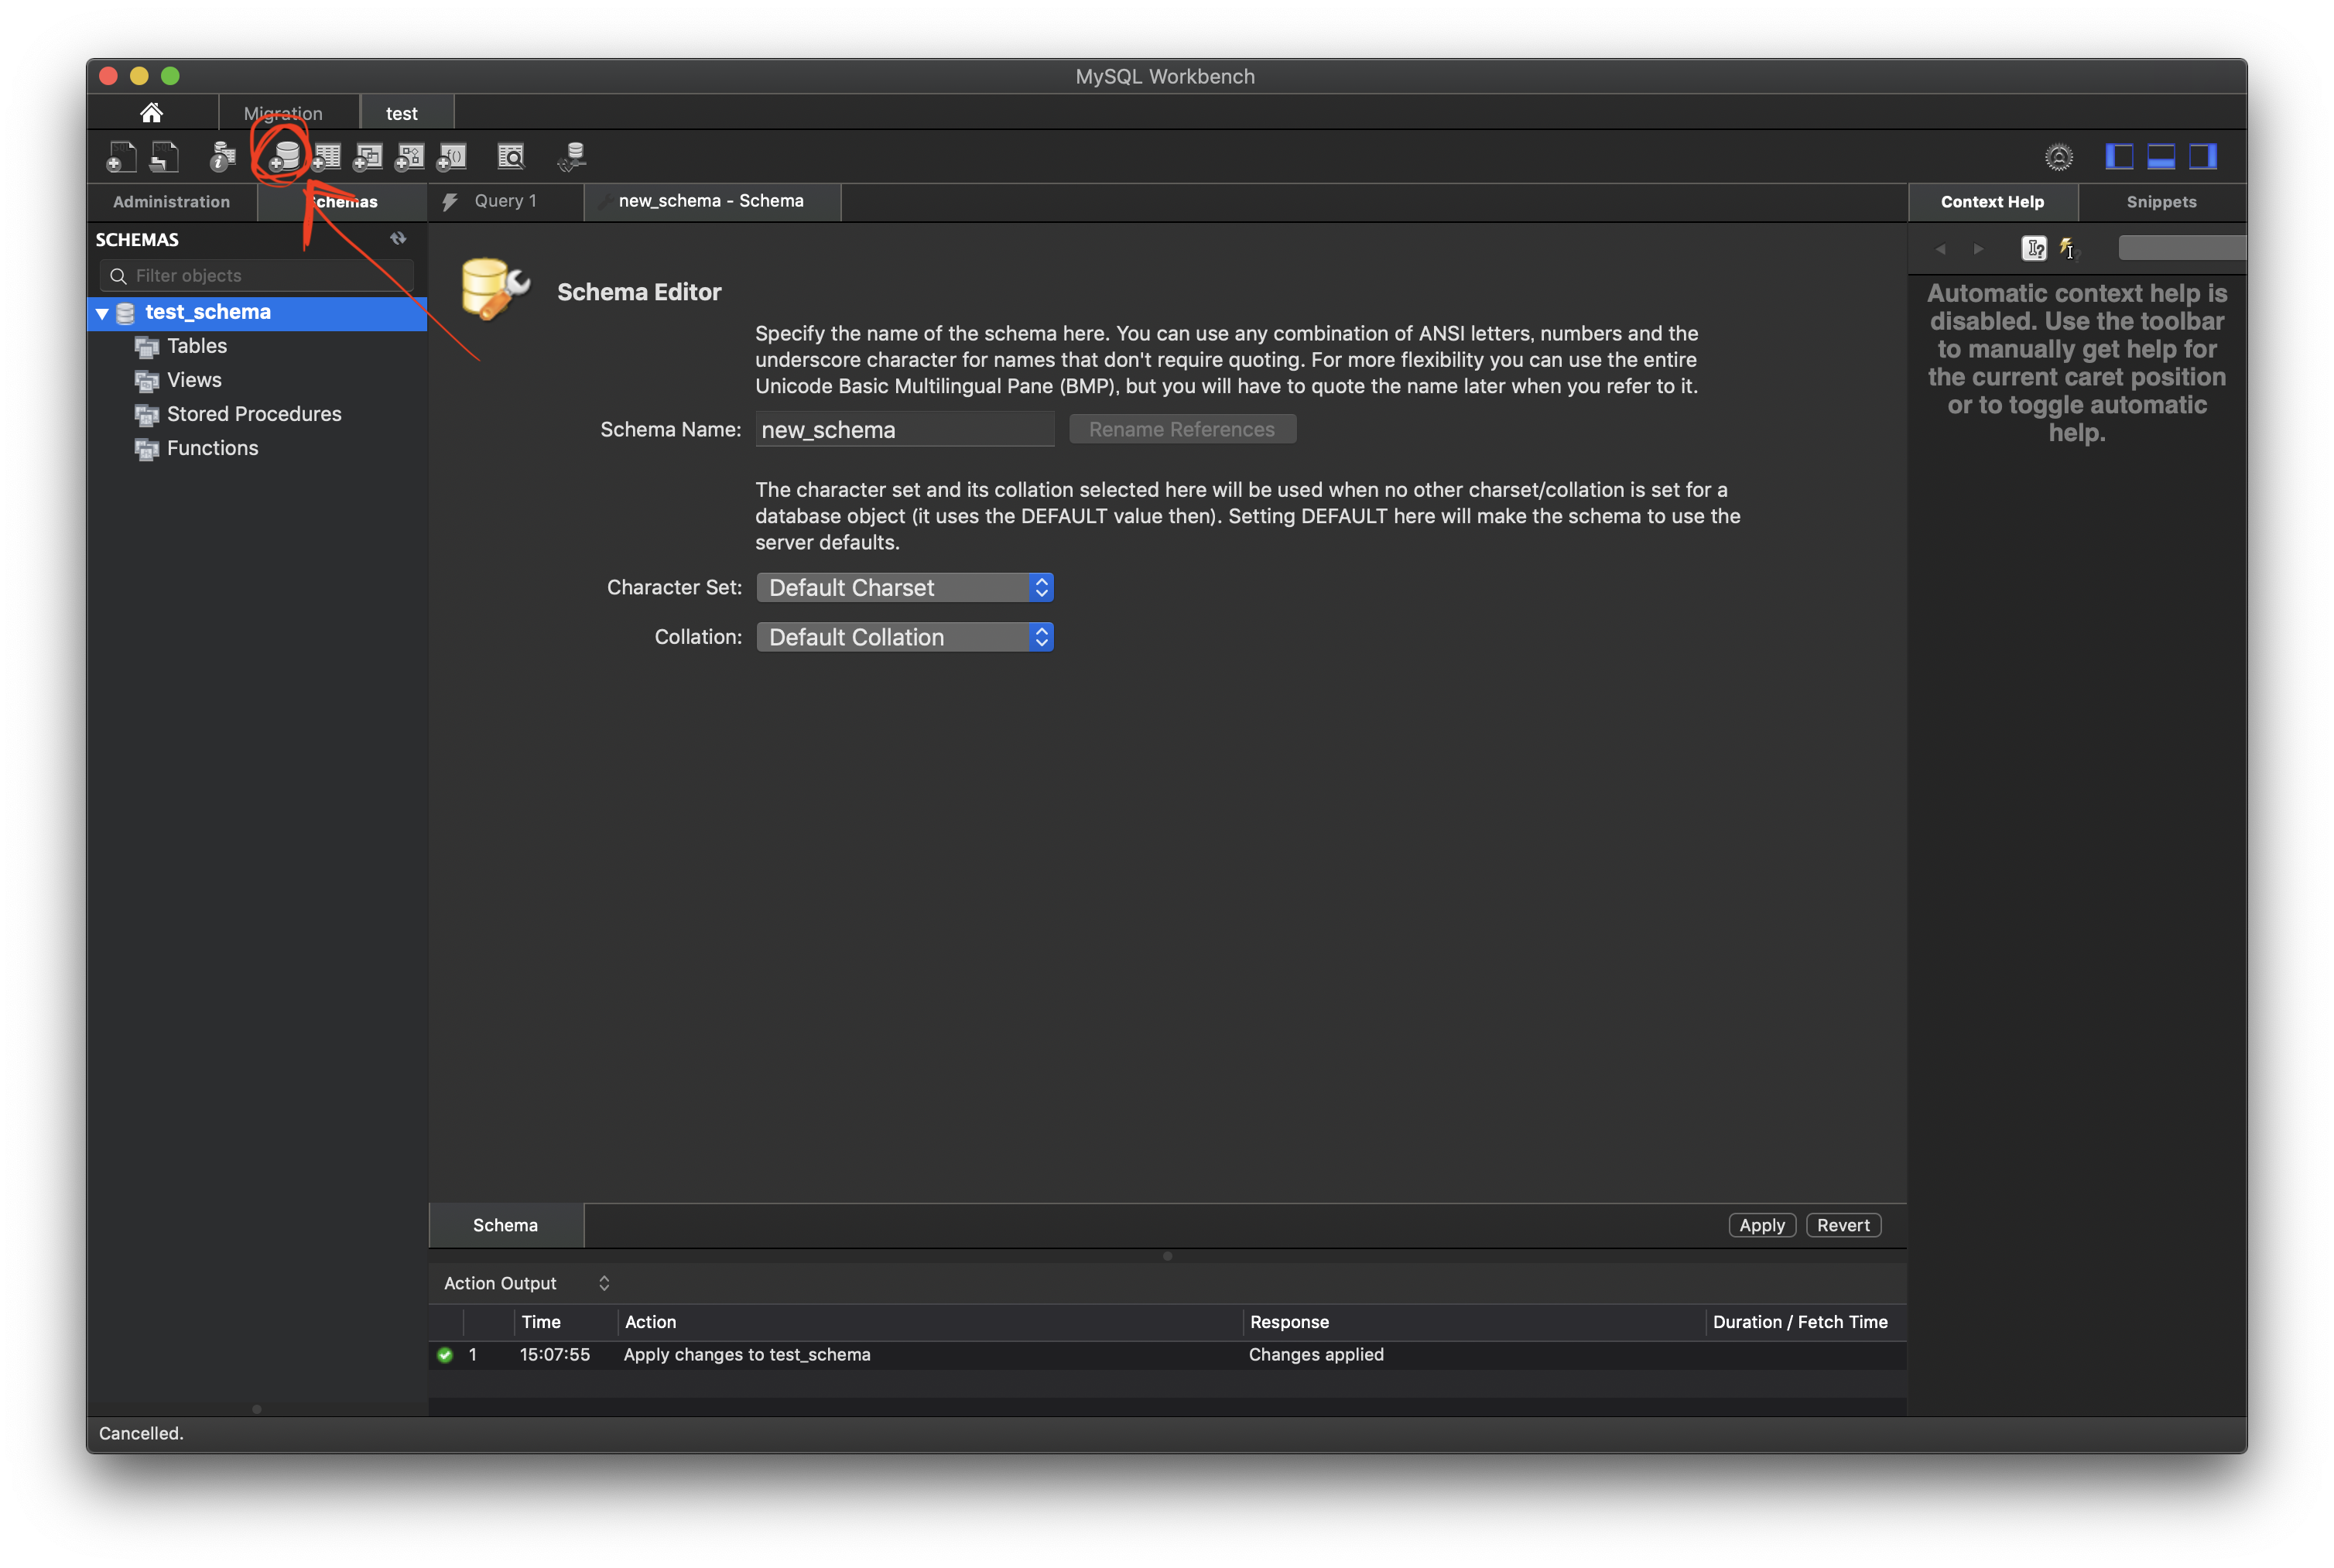Toggle the bottom output panel visibility
2334x1568 pixels.
[x=2161, y=156]
